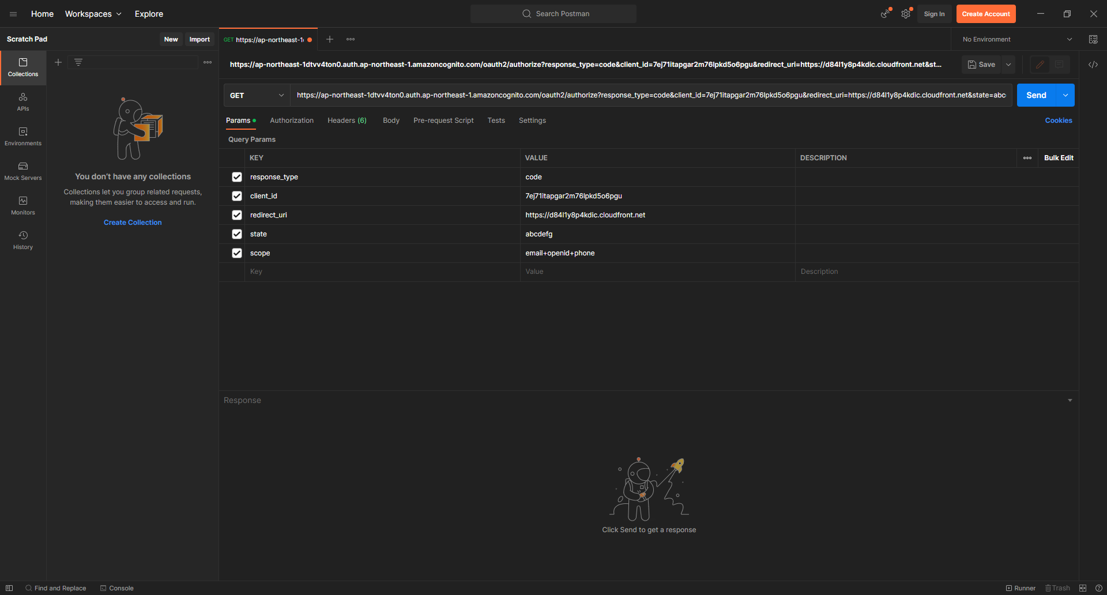Click the collections filter icon
1107x595 pixels.
click(78, 62)
